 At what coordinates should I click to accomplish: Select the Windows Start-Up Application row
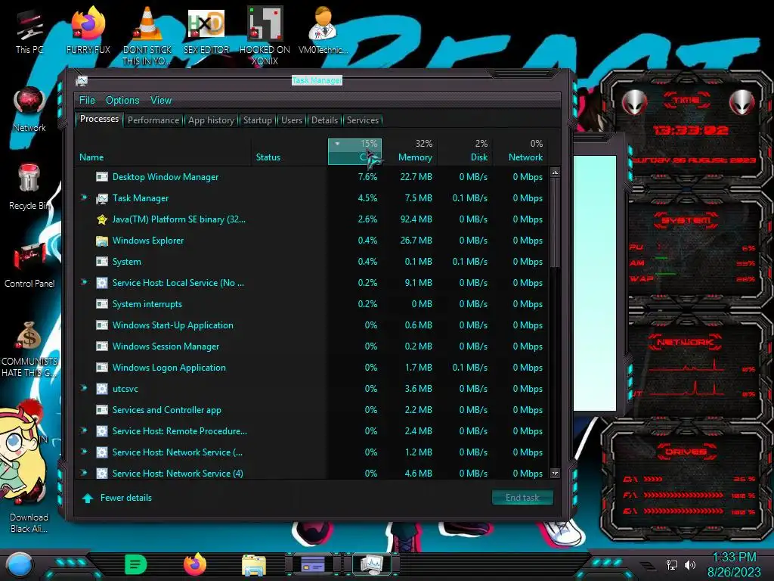312,325
